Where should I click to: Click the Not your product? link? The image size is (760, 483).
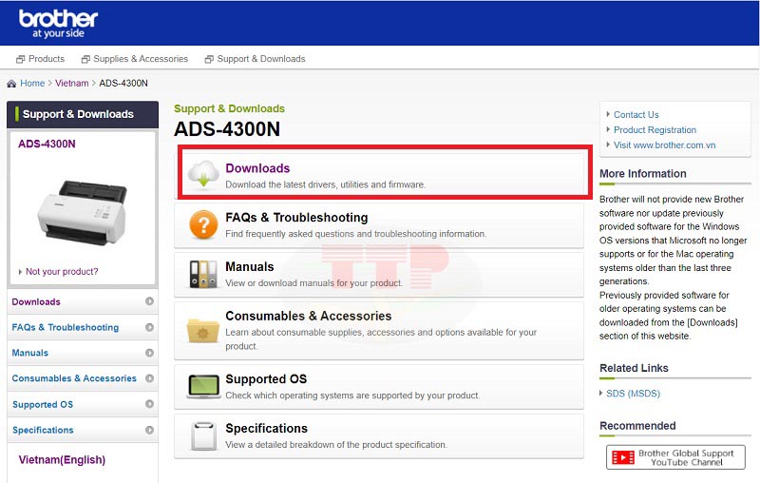62,272
